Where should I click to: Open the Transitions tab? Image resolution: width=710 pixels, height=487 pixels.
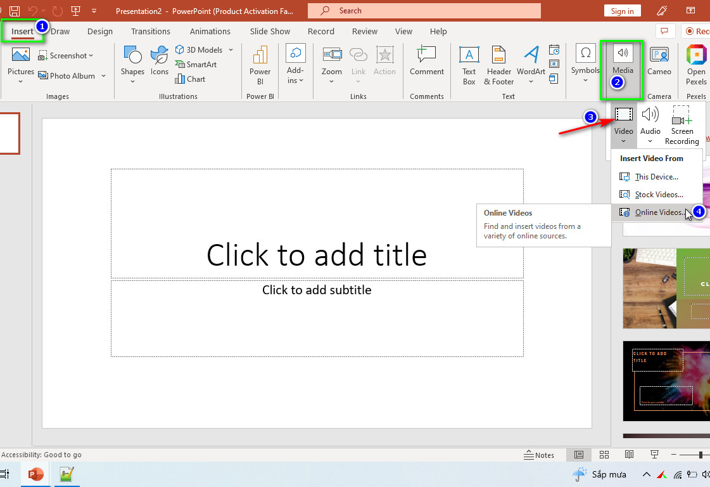coord(151,31)
